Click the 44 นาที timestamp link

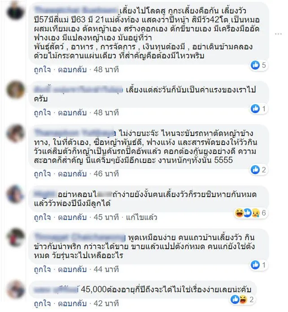106,269
